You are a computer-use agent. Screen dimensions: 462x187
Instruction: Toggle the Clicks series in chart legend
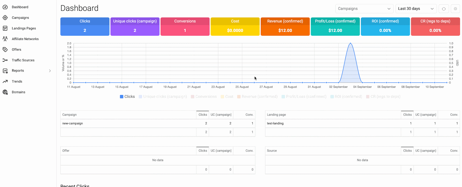click(x=127, y=97)
